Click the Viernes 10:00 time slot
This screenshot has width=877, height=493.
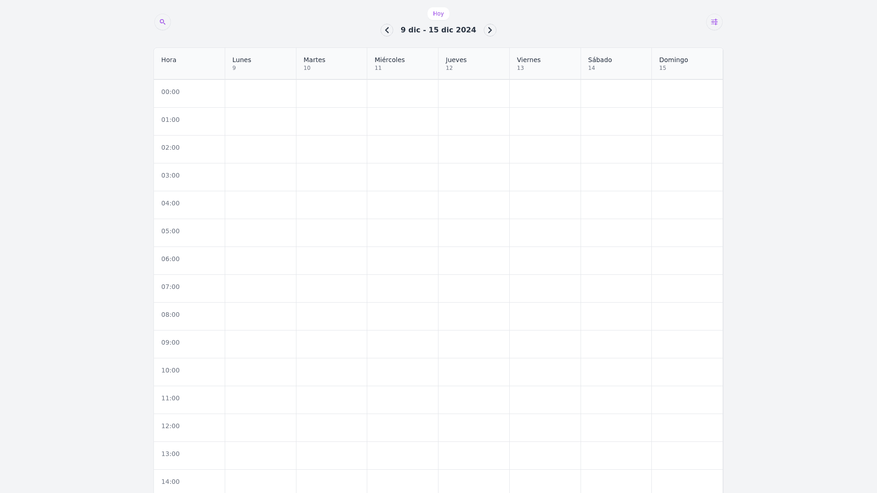click(545, 372)
